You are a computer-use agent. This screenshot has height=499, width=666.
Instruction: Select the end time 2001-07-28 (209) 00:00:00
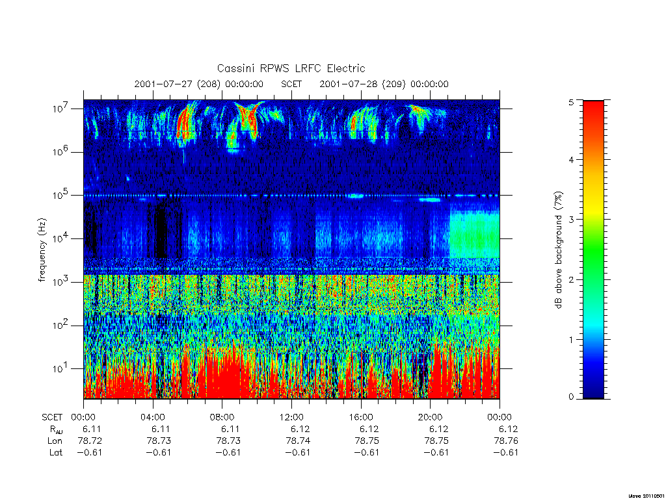[x=384, y=84]
